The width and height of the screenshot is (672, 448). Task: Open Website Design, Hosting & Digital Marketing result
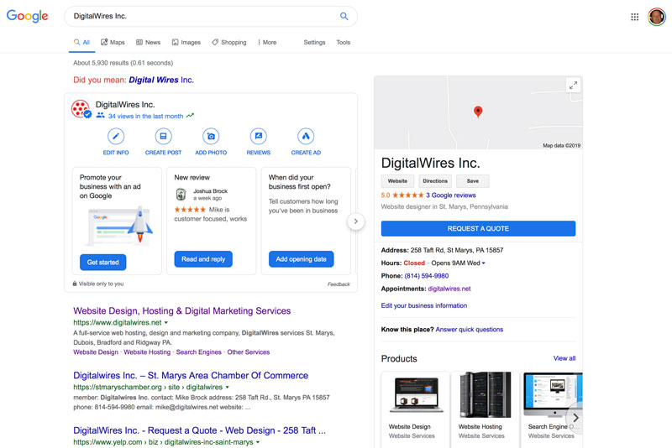coord(182,310)
